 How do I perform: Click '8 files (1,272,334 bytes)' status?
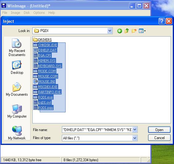point(81,160)
